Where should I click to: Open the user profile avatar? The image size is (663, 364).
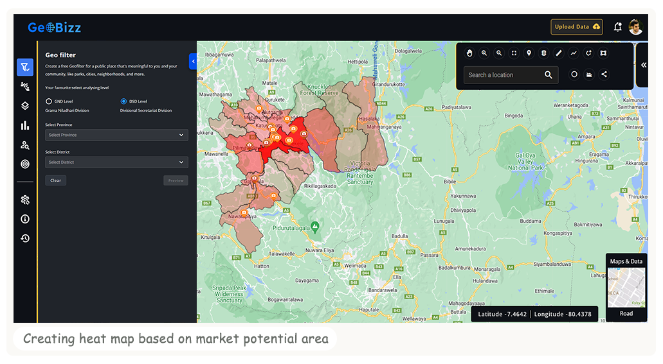[635, 27]
